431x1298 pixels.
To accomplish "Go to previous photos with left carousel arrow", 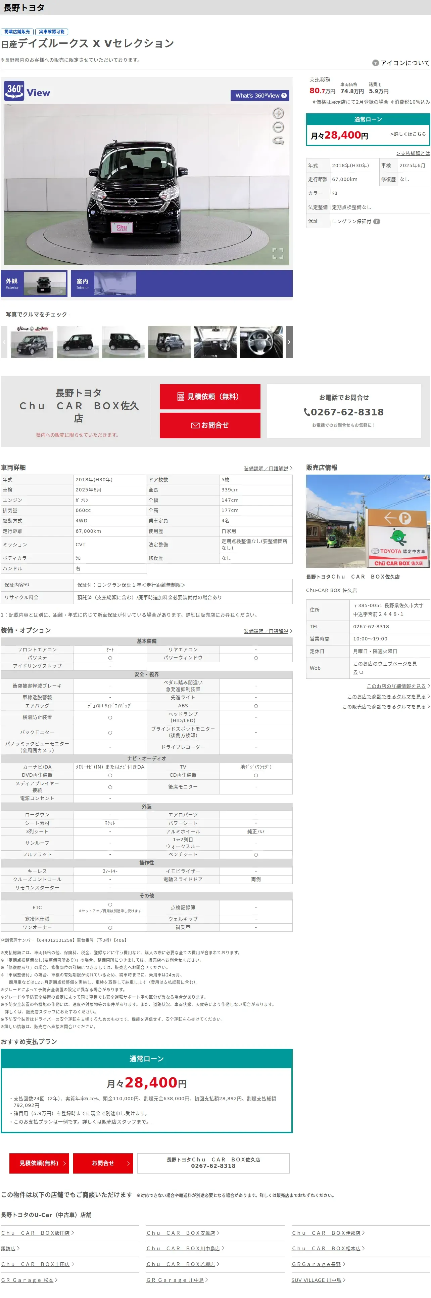I will pos(4,342).
